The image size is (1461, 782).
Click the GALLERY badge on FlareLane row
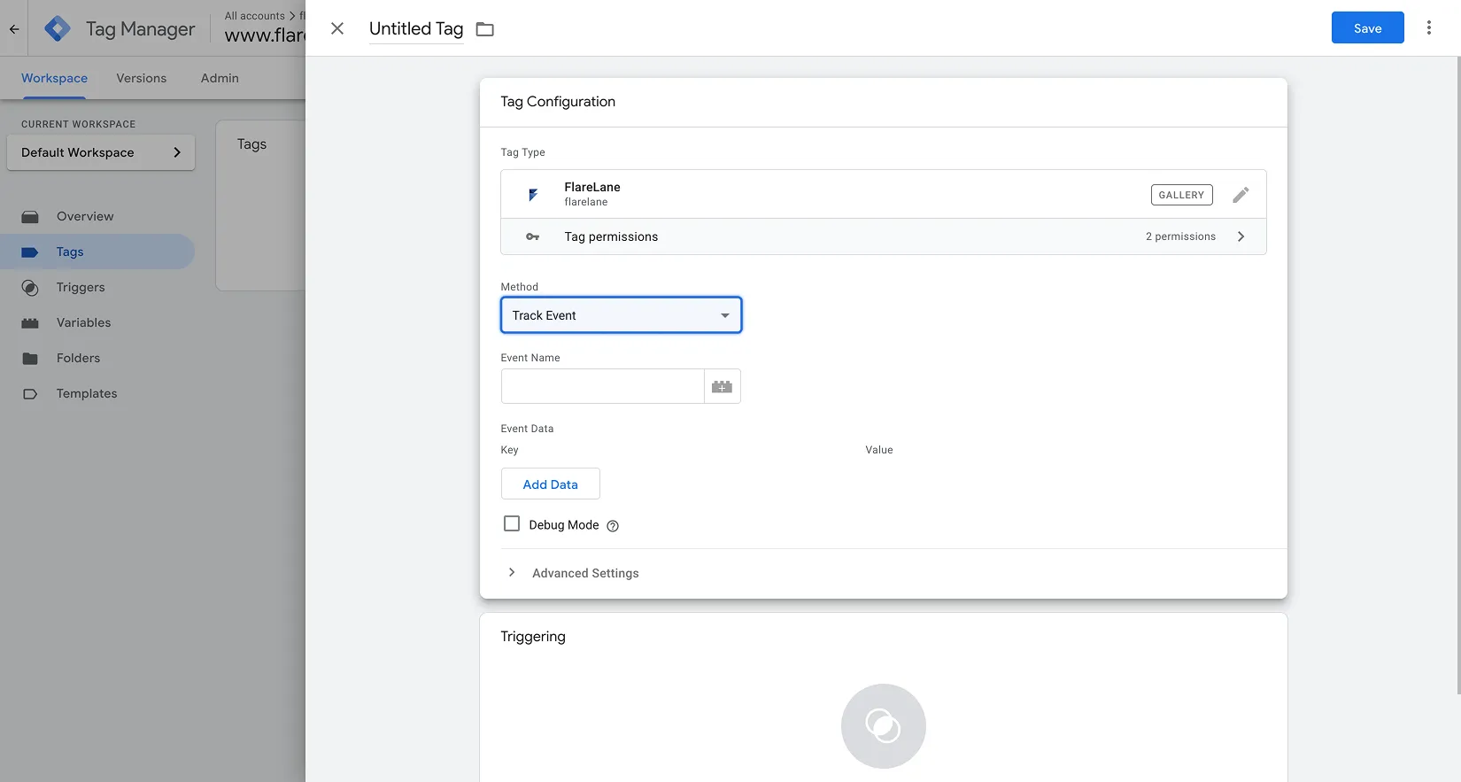pyautogui.click(x=1182, y=195)
